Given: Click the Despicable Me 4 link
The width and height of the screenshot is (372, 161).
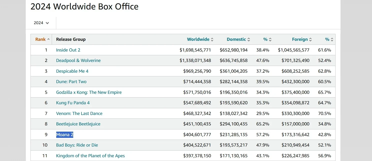Looking at the screenshot, I should (x=72, y=71).
